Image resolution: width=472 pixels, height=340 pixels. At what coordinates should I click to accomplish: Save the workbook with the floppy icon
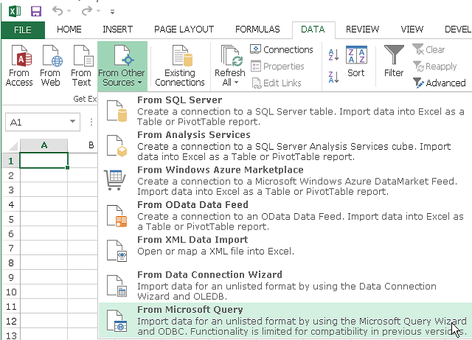(36, 12)
